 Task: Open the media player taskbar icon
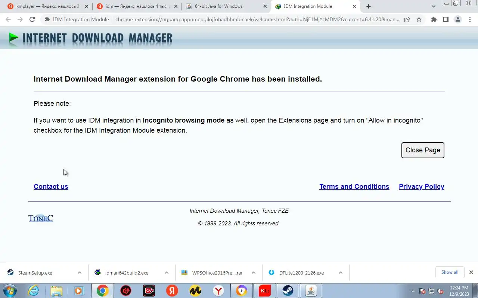pyautogui.click(x=79, y=291)
